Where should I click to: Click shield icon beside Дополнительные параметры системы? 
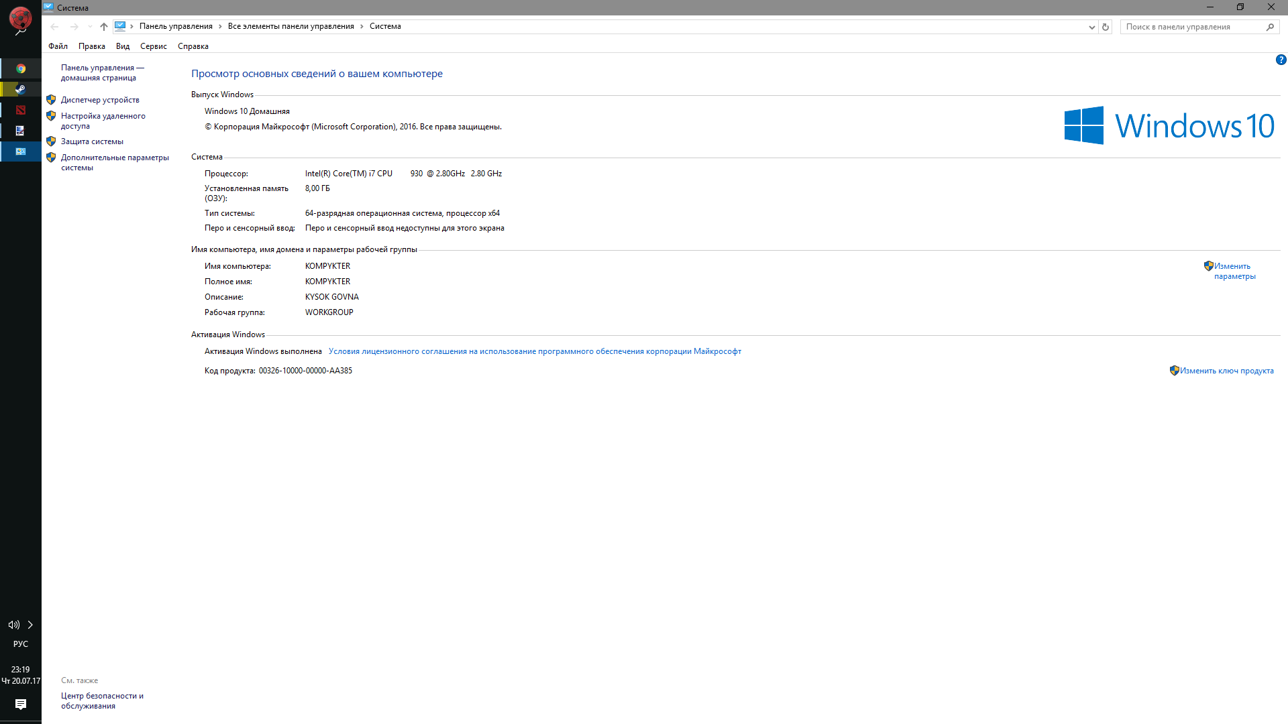(x=51, y=158)
